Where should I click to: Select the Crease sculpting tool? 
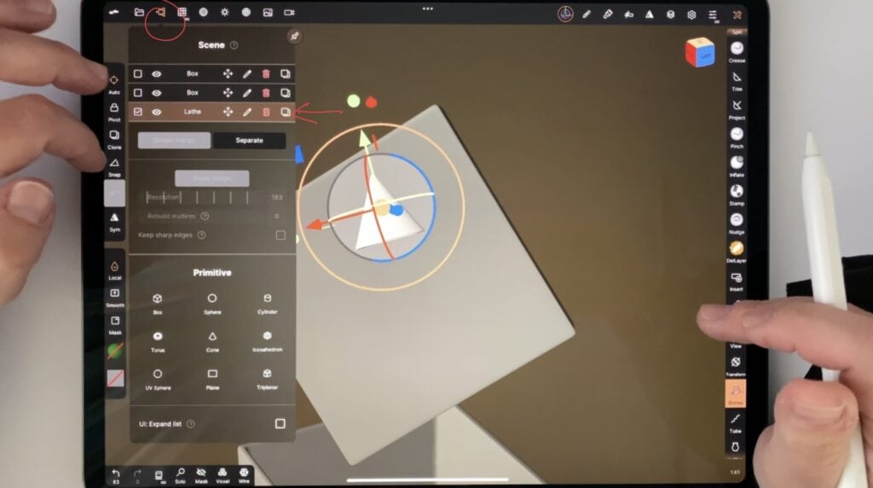click(x=737, y=49)
